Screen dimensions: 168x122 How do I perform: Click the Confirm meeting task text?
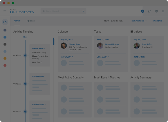[112, 47]
